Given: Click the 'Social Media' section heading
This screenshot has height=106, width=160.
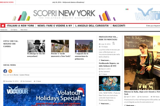Looking at the screenshot, I should (10, 65).
